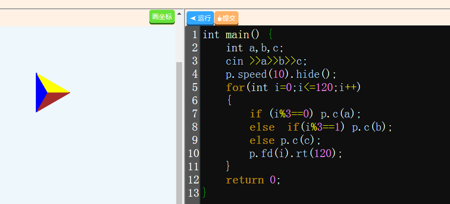Click the scroll-up arrow of canvas scrollbar

[x=179, y=14]
